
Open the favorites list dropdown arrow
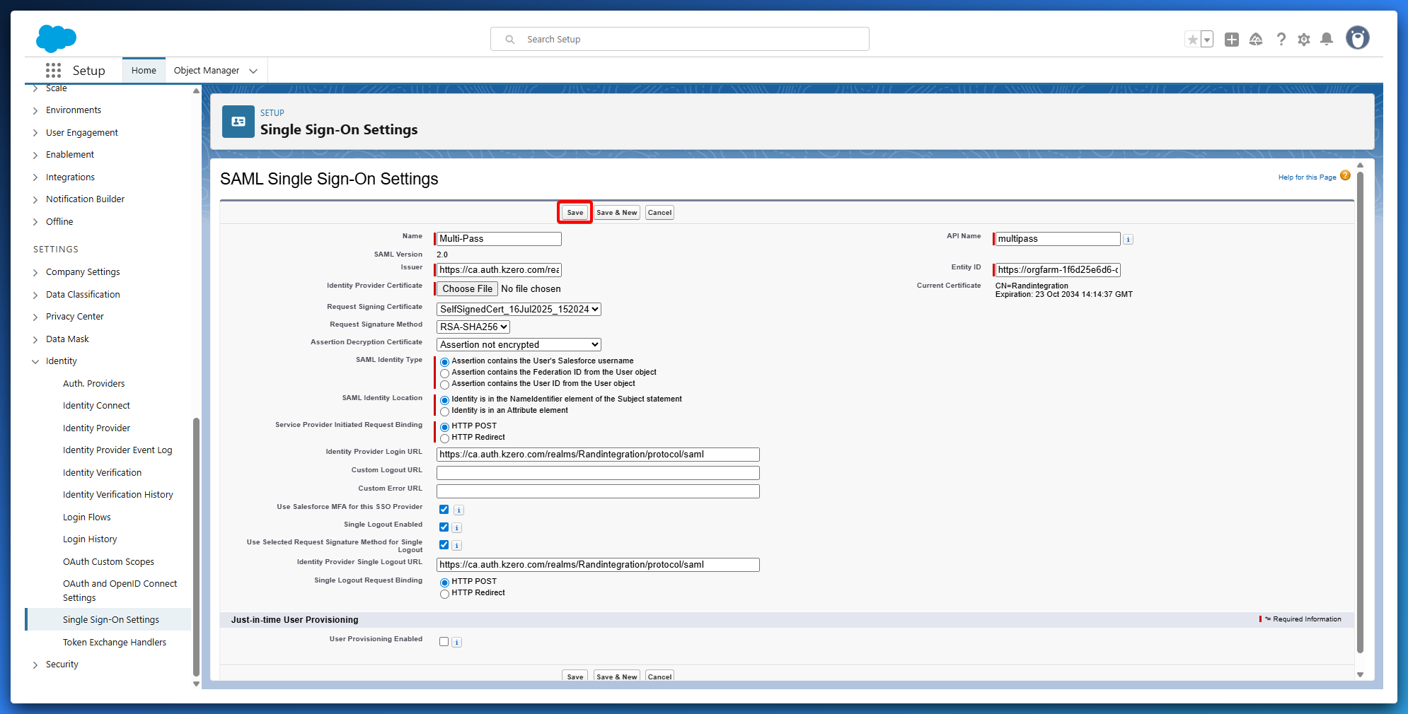coord(1207,40)
